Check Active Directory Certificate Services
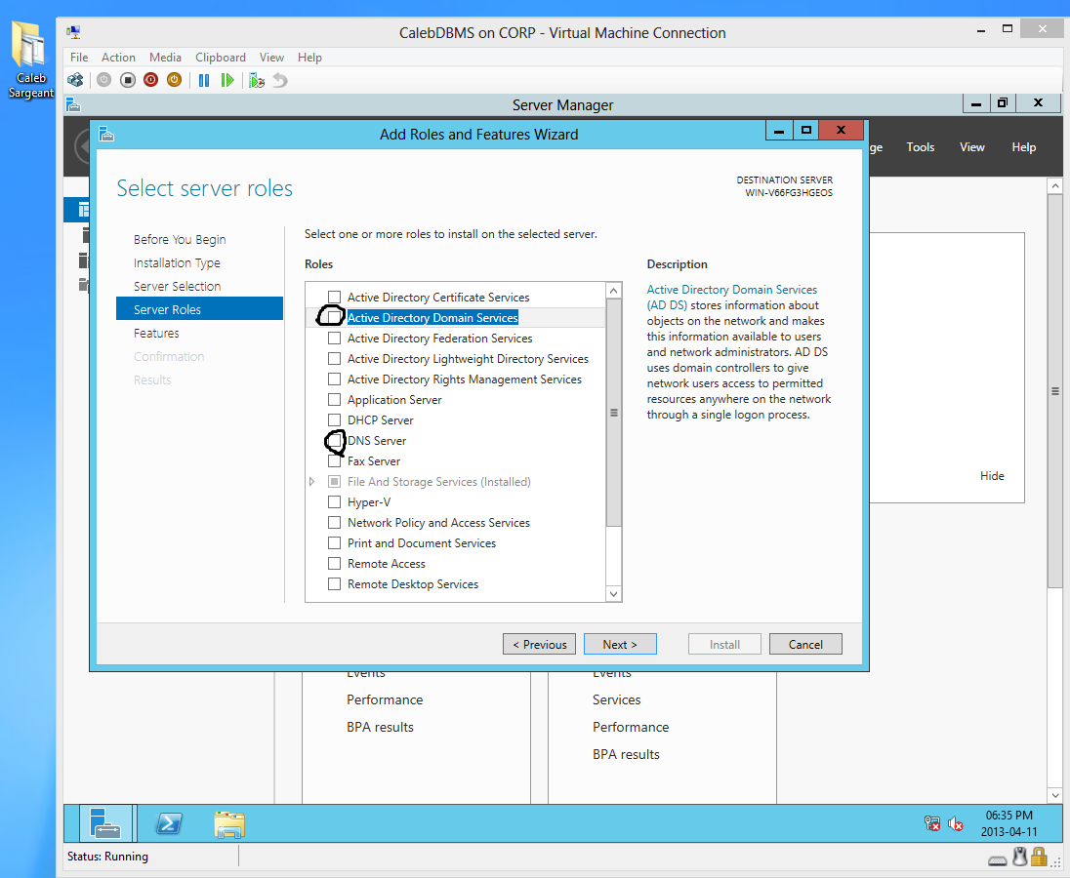This screenshot has height=878, width=1070. pyautogui.click(x=334, y=298)
